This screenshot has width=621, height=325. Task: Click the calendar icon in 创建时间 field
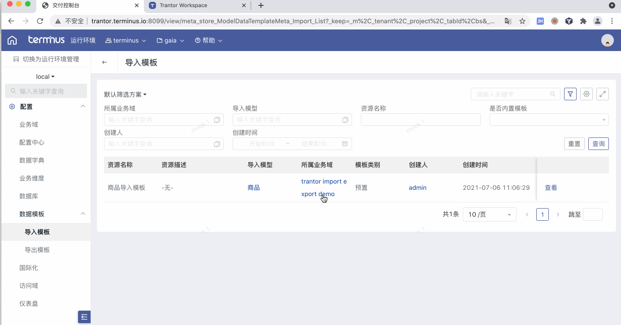point(344,144)
